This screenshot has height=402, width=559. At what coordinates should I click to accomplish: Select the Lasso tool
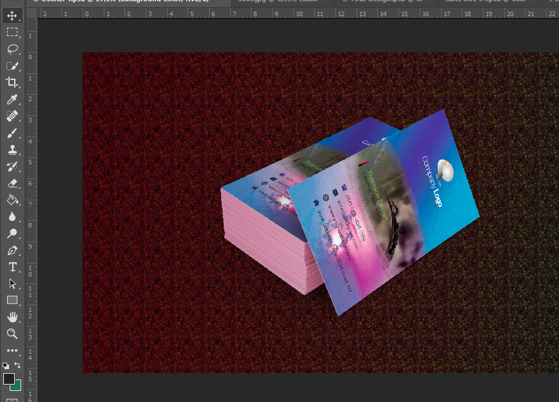point(12,49)
